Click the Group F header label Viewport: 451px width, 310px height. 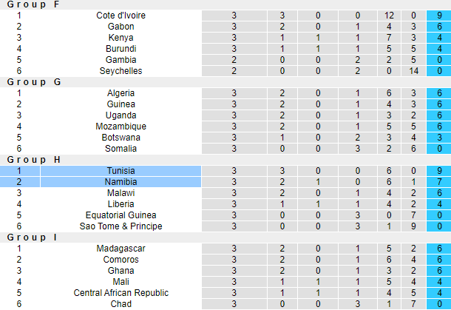(x=34, y=4)
